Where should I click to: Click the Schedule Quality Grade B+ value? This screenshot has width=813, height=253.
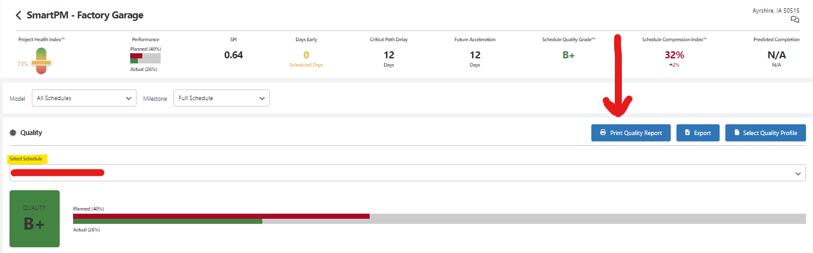click(x=568, y=55)
